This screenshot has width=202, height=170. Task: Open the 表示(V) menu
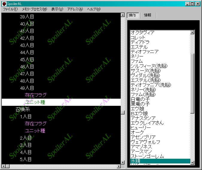point(57,9)
